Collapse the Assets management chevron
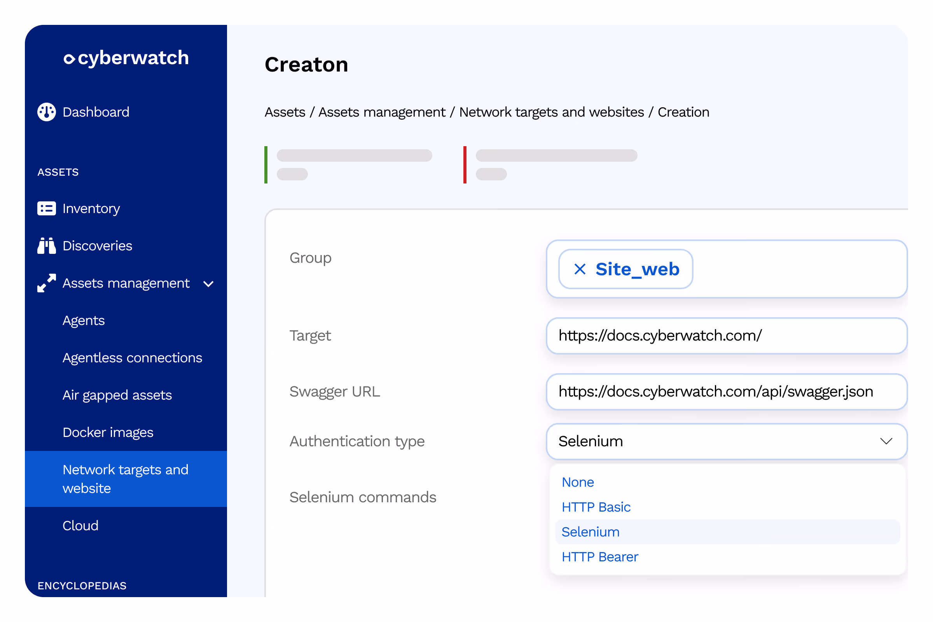The width and height of the screenshot is (933, 622). point(208,284)
